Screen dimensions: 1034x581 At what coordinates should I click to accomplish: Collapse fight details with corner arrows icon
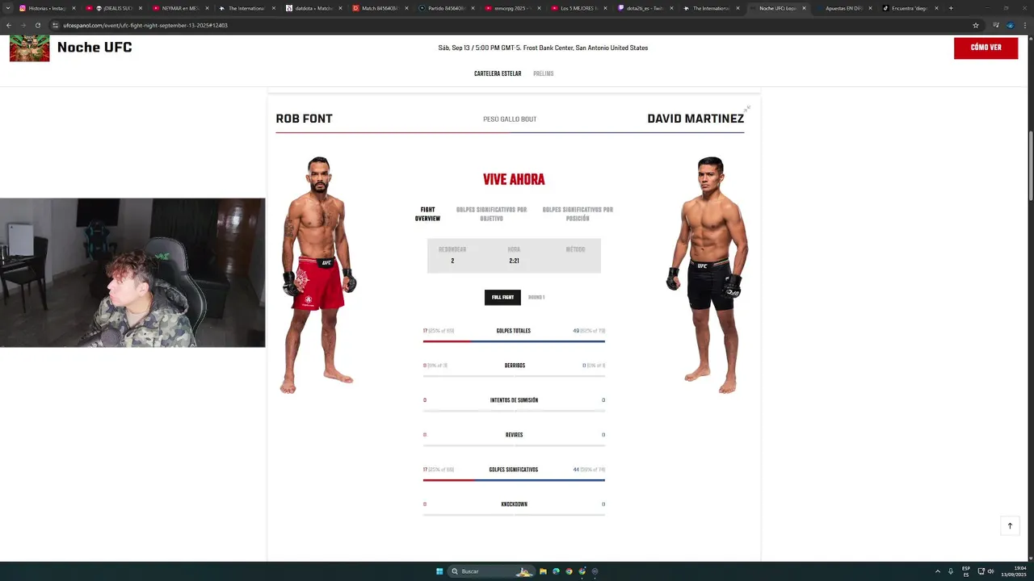pos(747,108)
